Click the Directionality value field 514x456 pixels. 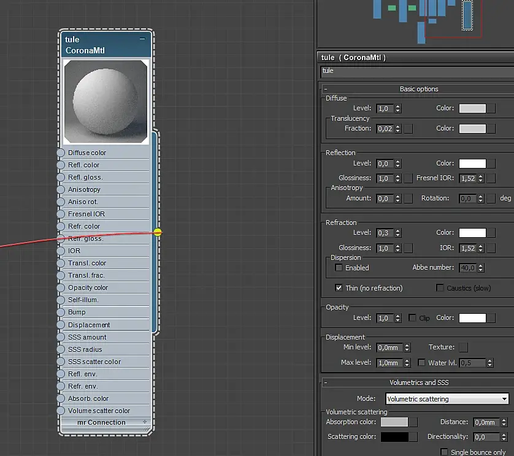coord(487,437)
